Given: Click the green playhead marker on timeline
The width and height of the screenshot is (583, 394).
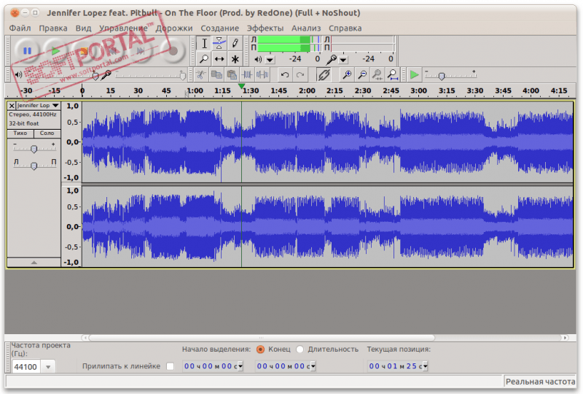Looking at the screenshot, I should pos(241,86).
